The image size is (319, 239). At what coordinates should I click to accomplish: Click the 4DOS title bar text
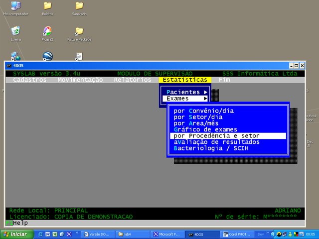[18, 66]
